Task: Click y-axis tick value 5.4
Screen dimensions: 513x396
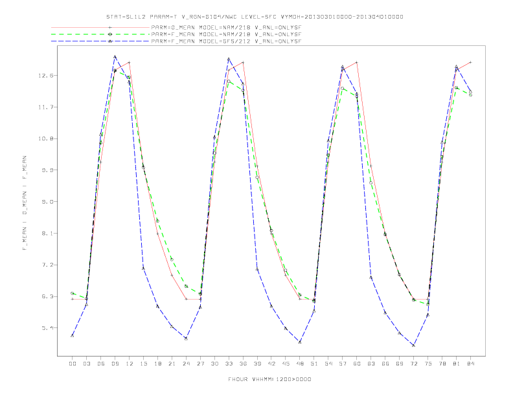Action: tap(45, 328)
